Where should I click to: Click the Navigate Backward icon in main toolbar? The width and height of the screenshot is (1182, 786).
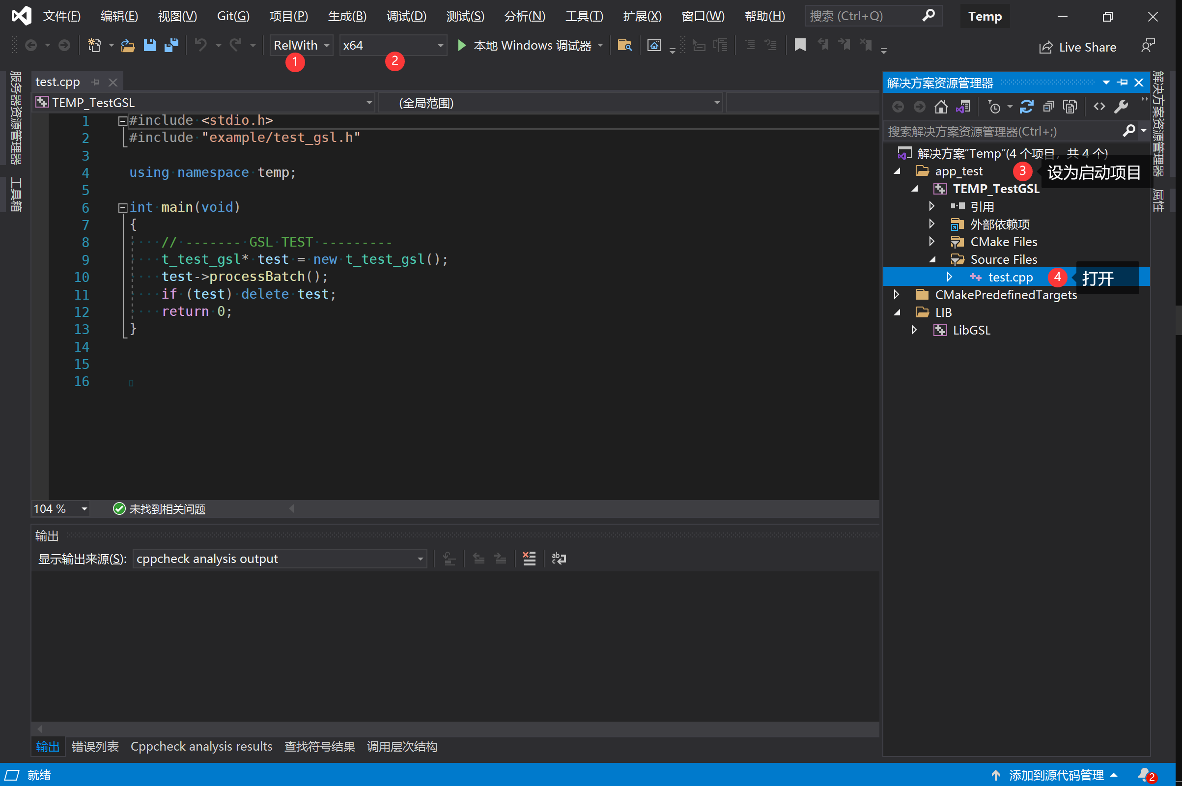click(31, 46)
